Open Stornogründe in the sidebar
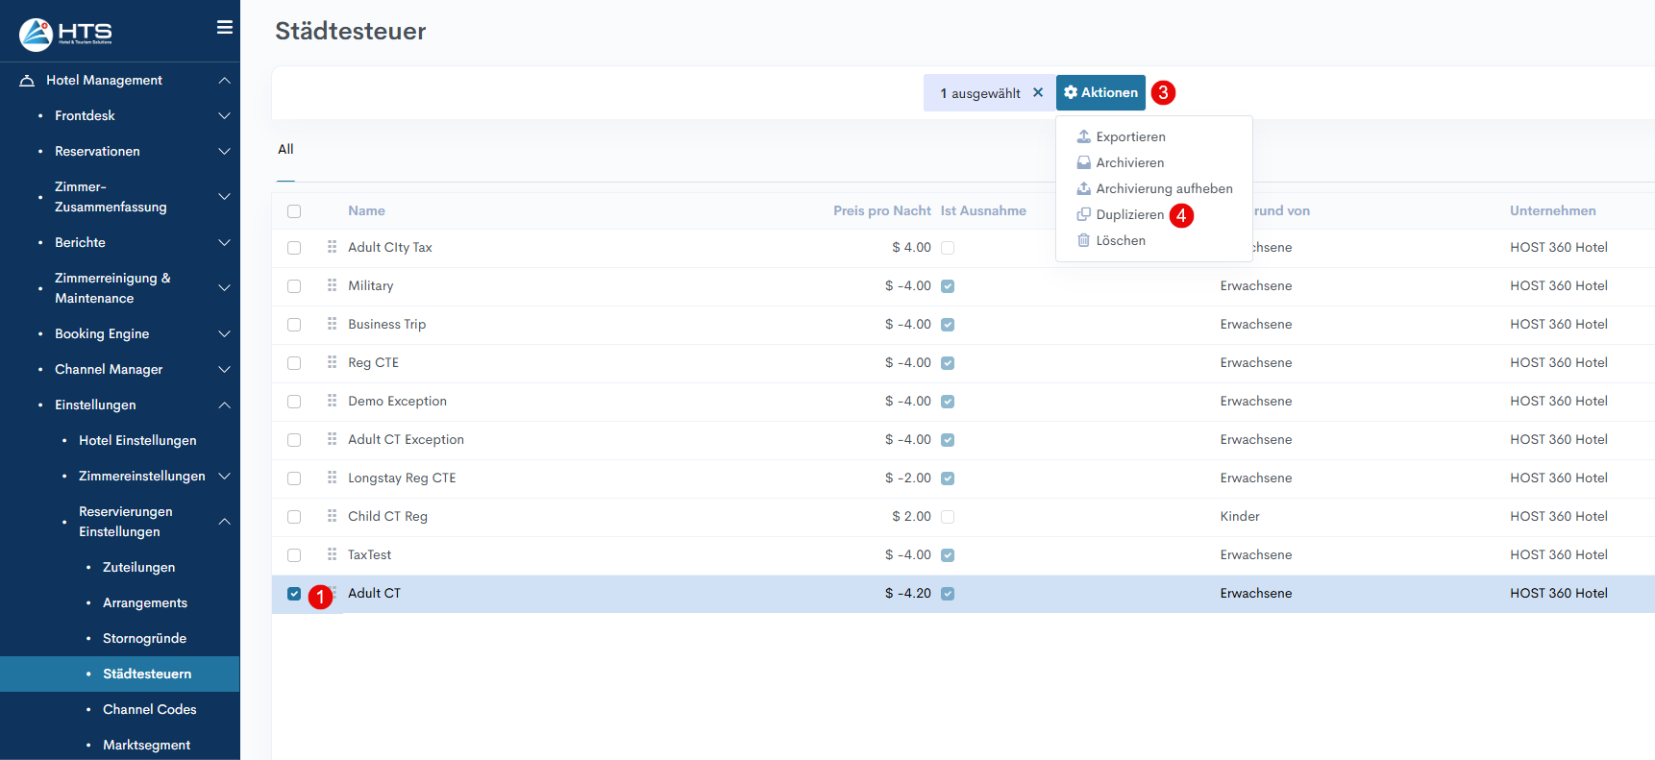 tap(144, 639)
